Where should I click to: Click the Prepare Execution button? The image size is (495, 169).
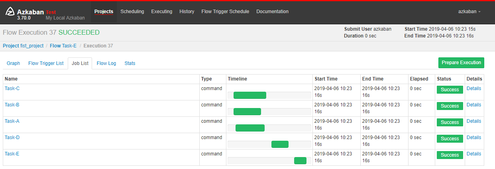click(461, 63)
